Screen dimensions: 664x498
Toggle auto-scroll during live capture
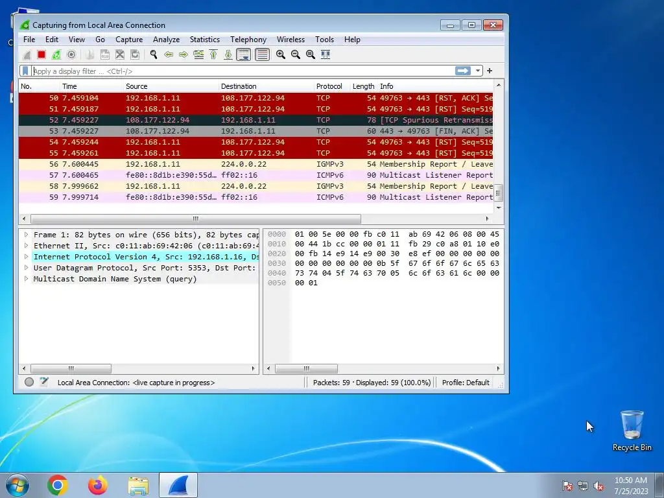(244, 54)
